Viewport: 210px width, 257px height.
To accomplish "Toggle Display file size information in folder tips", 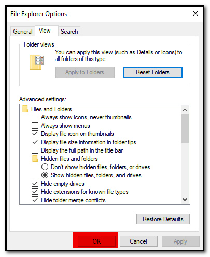I will pos(35,142).
